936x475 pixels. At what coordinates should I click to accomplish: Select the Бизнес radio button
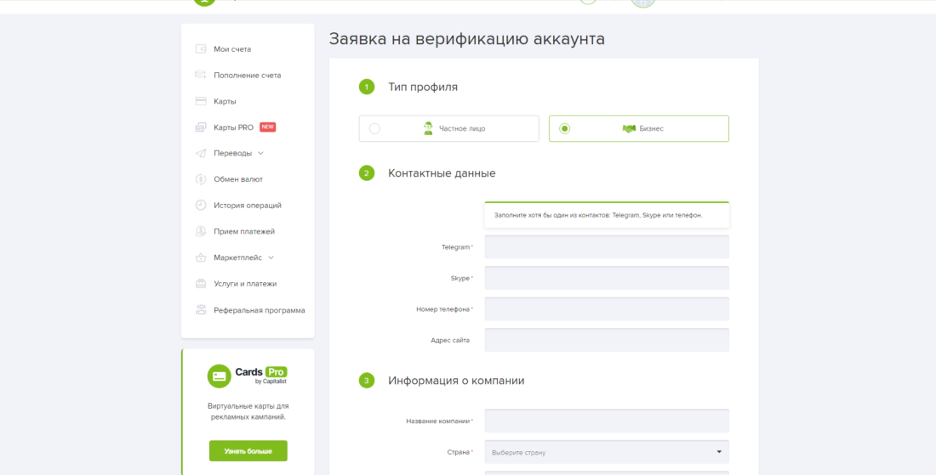click(x=564, y=128)
